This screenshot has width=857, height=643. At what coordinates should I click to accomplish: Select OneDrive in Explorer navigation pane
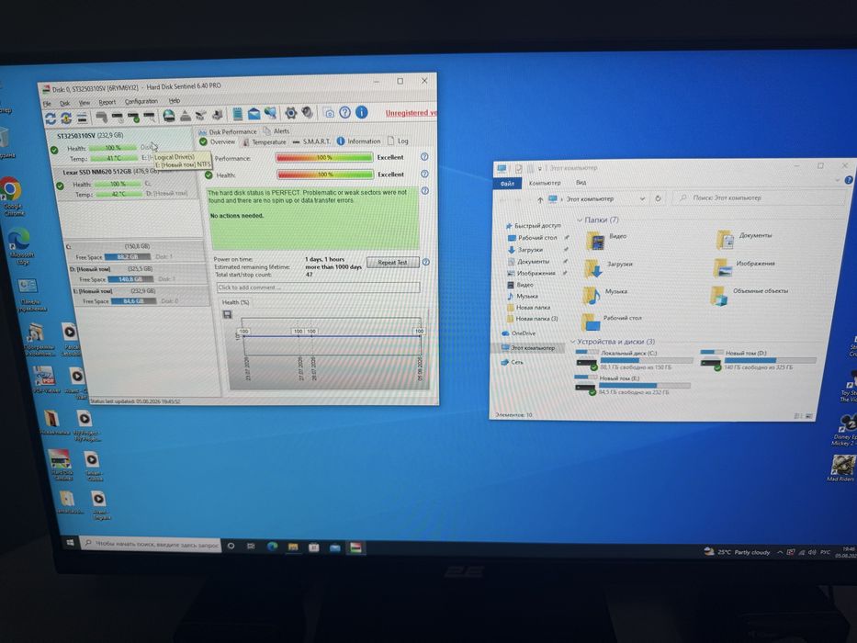[524, 333]
